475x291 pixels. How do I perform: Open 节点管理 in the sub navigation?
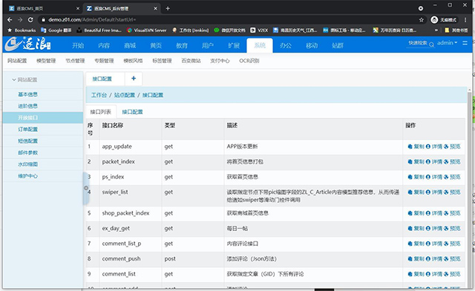[75, 61]
